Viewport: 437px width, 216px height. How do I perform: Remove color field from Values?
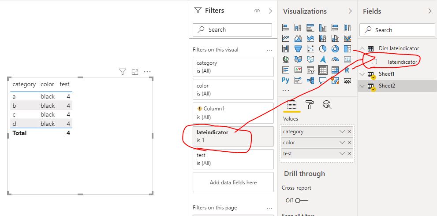click(349, 143)
